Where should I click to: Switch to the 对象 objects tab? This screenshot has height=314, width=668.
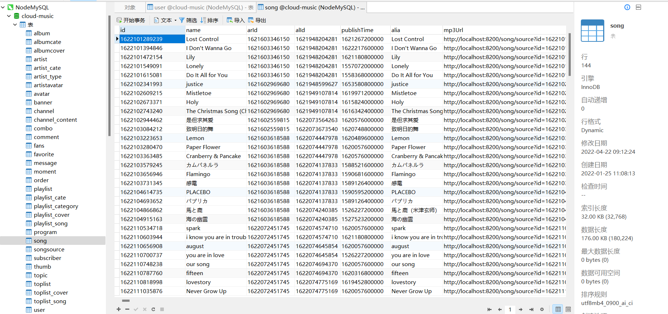[130, 7]
